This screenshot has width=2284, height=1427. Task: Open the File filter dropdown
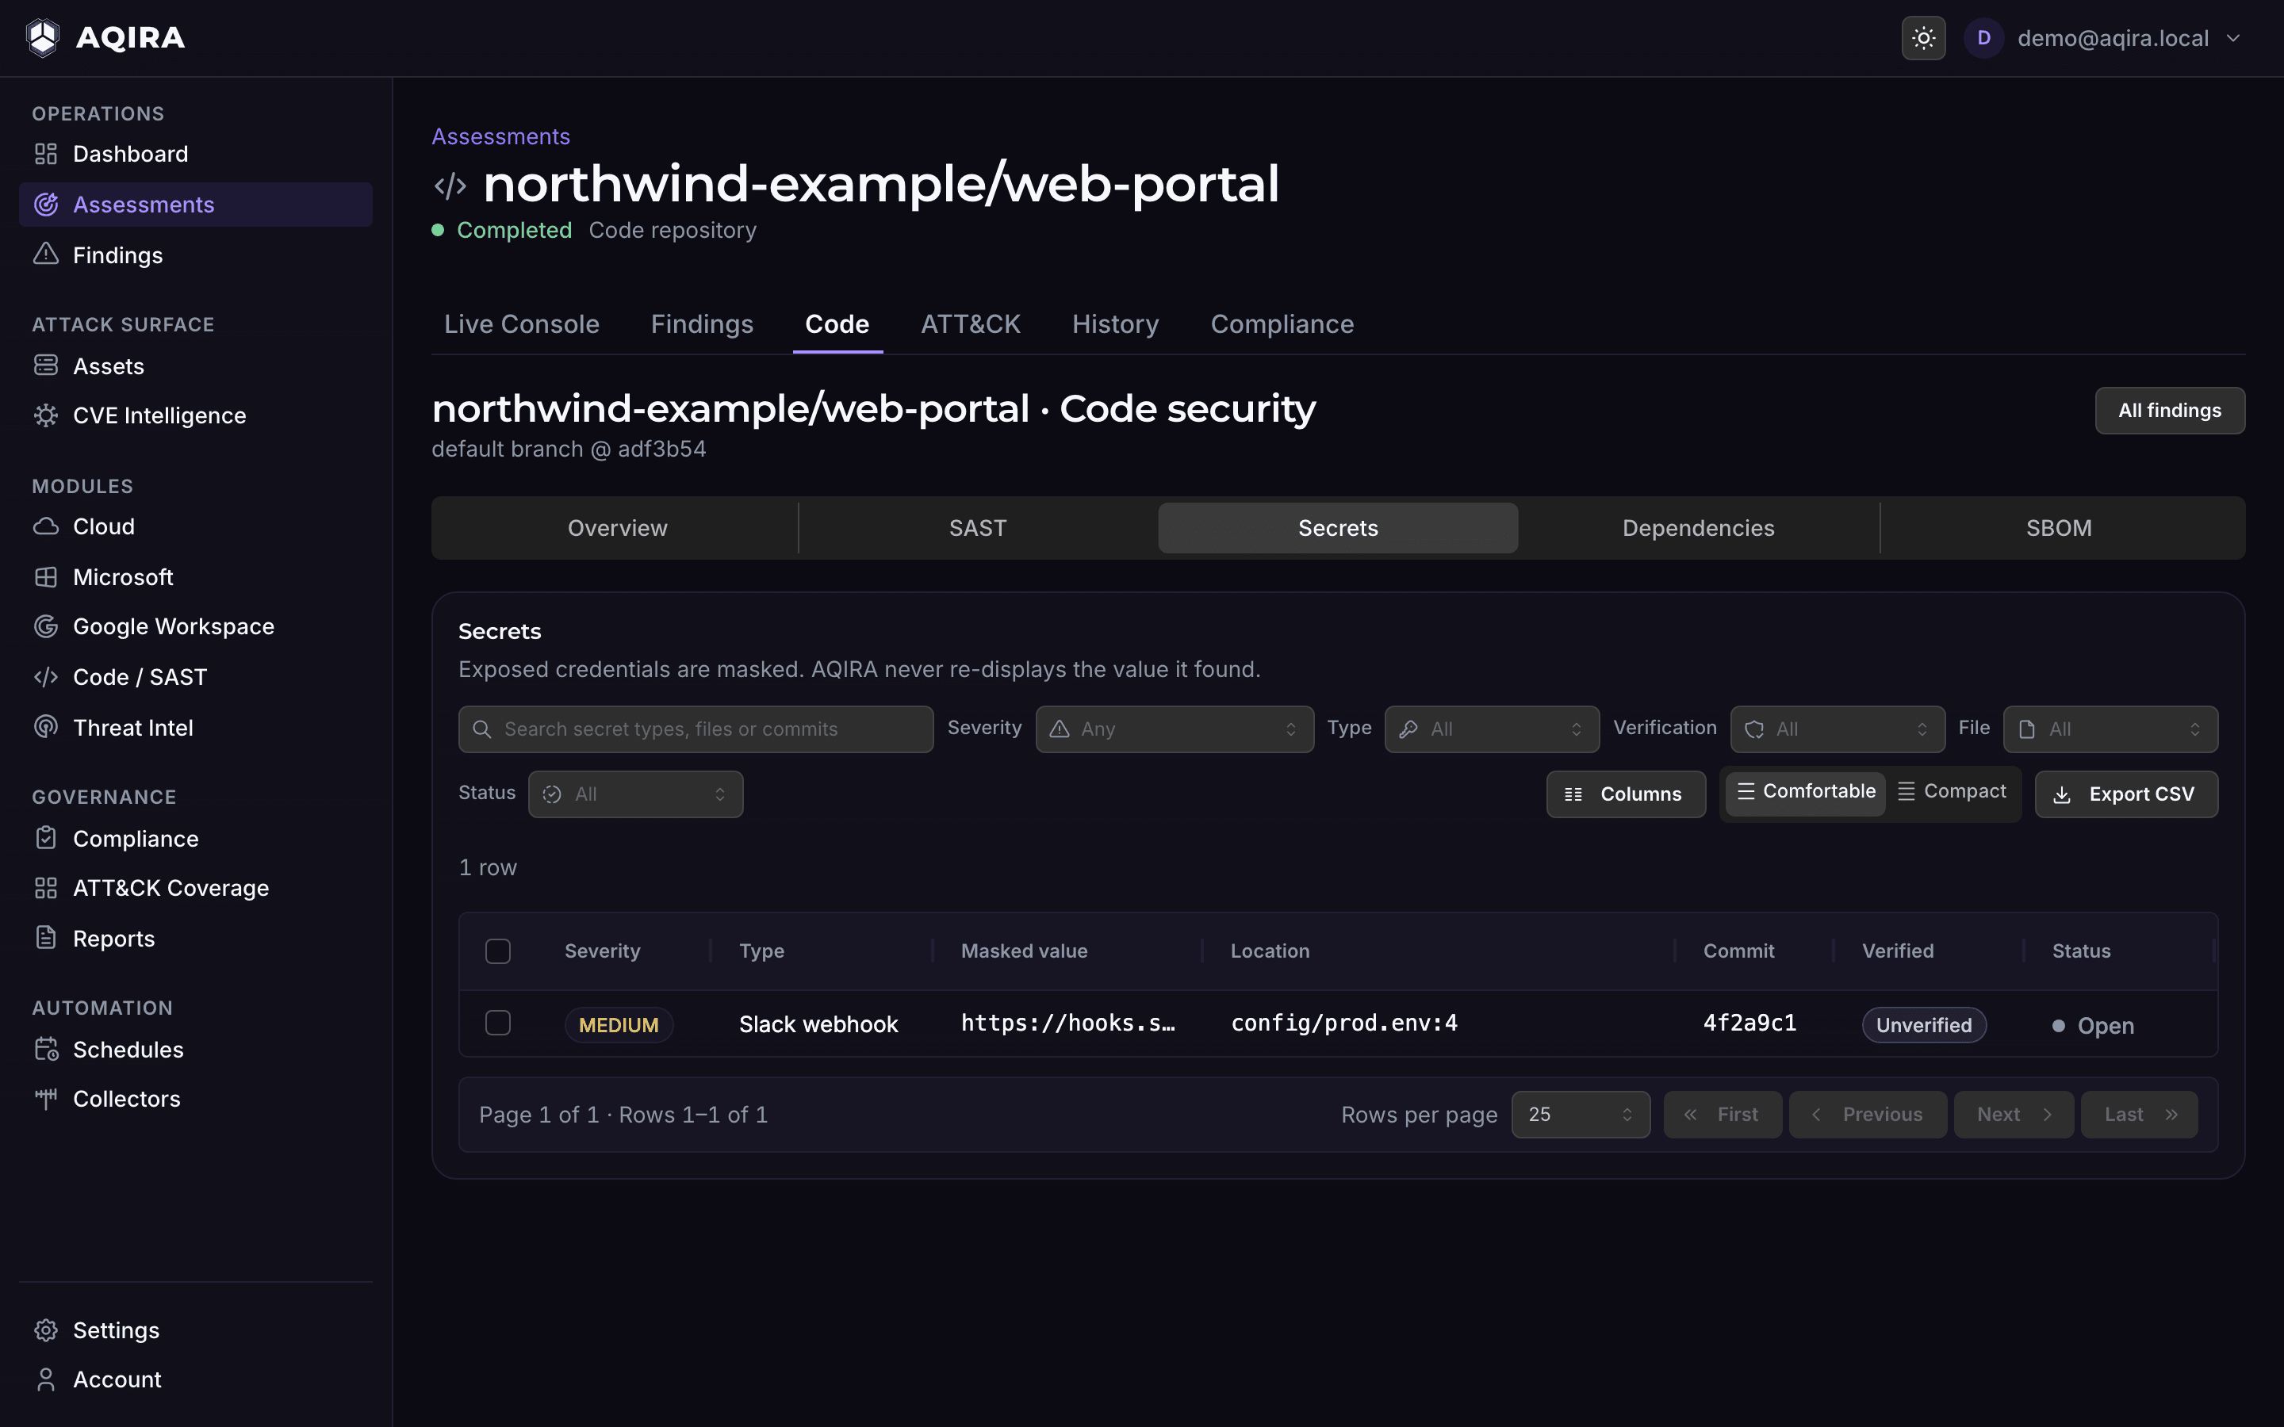click(x=2110, y=729)
